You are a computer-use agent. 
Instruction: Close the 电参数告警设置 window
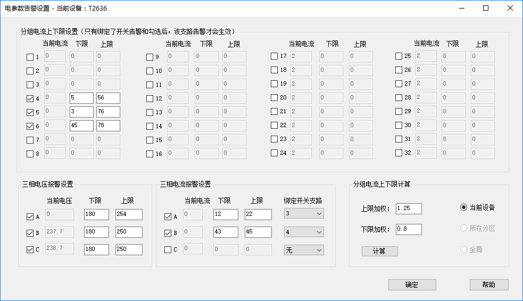pos(510,8)
